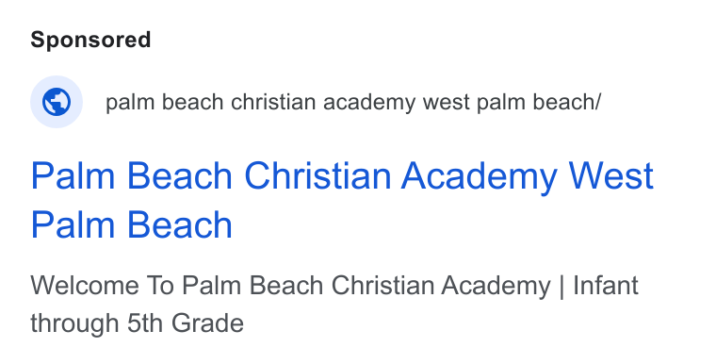Viewport: 716px width, 364px height.
Task: Click 'west palm beach/' in the URL line
Action: [x=512, y=103]
